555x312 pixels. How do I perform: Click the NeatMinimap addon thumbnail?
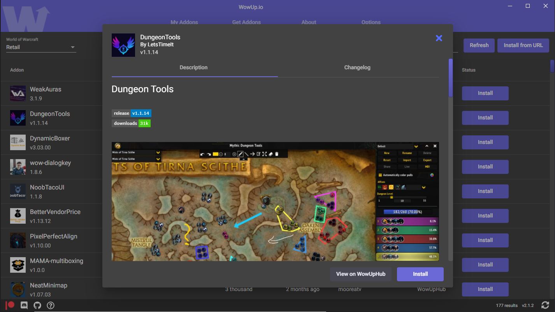tap(18, 289)
